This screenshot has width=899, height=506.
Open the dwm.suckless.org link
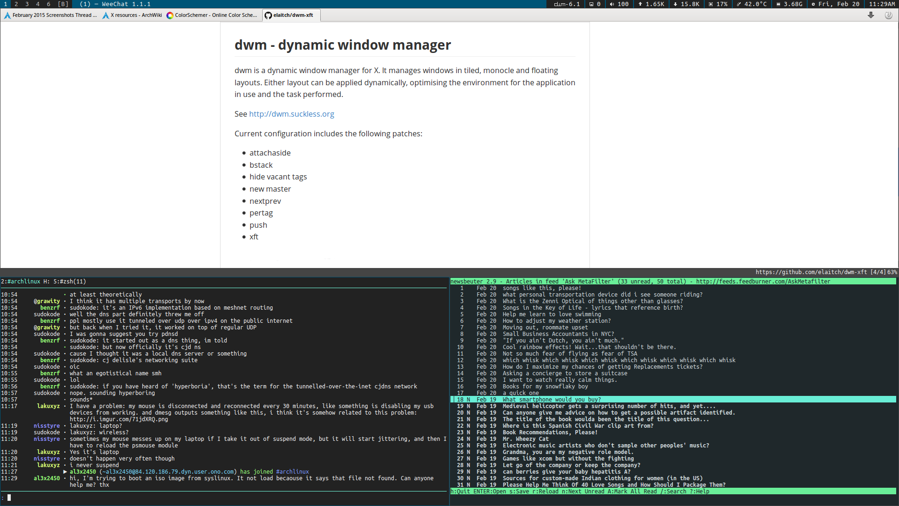pyautogui.click(x=291, y=114)
